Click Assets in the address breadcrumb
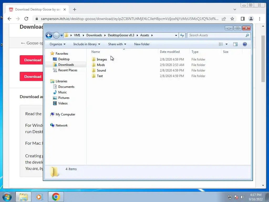 (145, 35)
